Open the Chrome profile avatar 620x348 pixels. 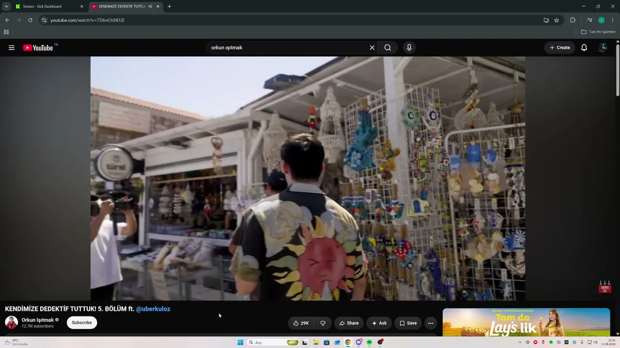tap(601, 20)
